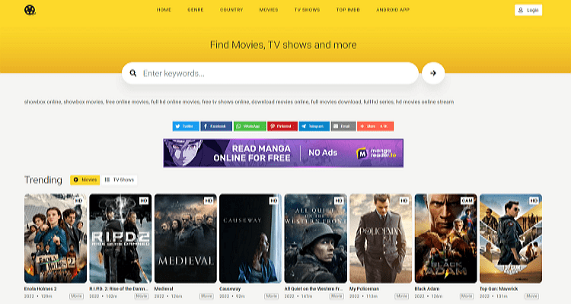The height and width of the screenshot is (304, 571).
Task: Open the Black Adam movie poster
Action: tap(445, 239)
